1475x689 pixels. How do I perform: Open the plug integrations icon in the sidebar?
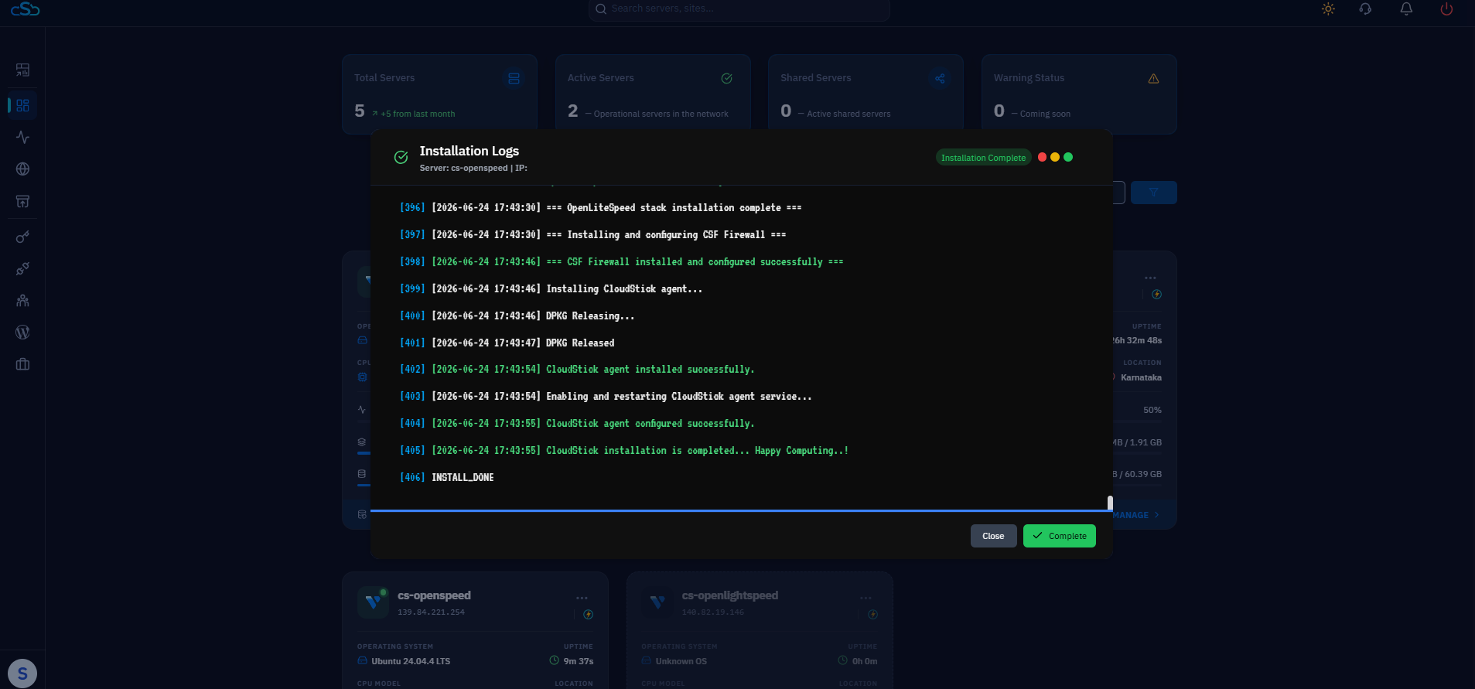(x=22, y=268)
